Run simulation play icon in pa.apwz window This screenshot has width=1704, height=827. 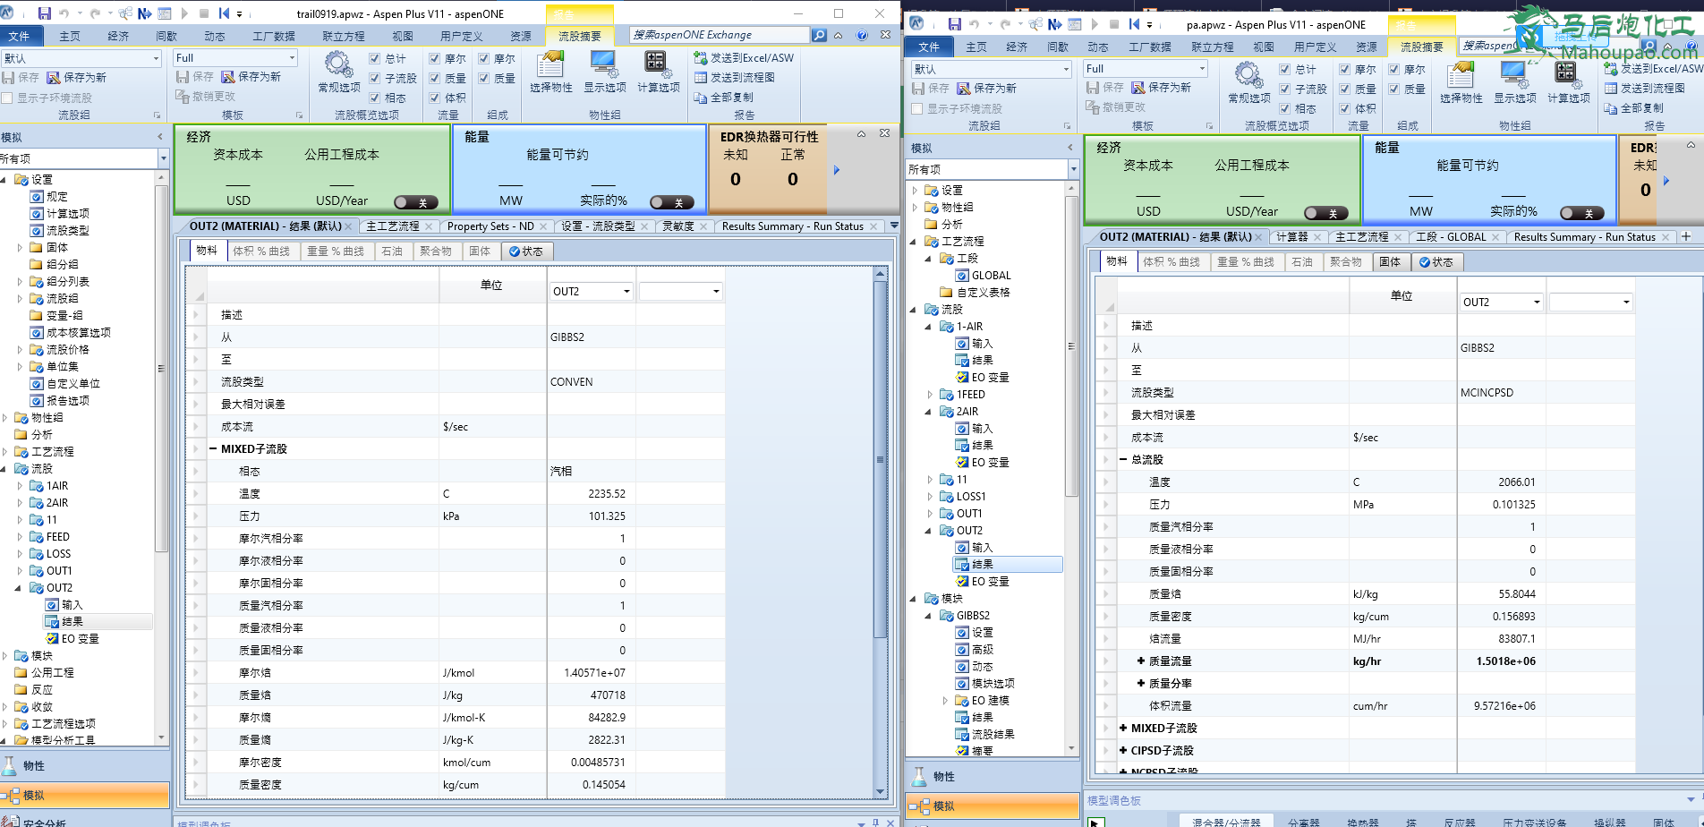(x=1095, y=24)
